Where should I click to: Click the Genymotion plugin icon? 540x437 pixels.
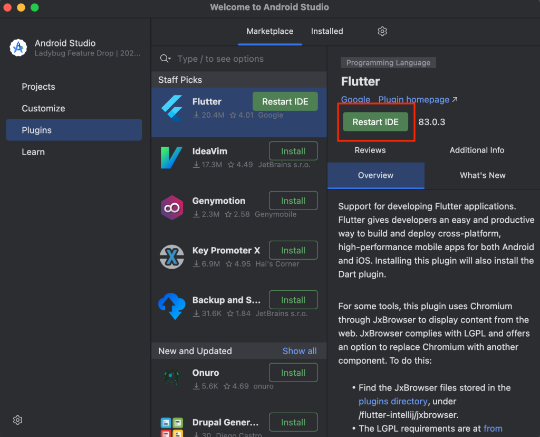(171, 207)
